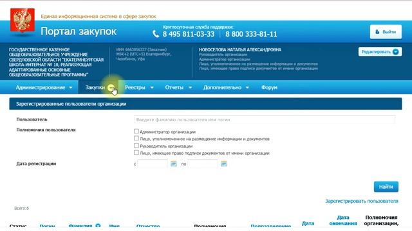Open the calendar for start registration date
This screenshot has width=412, height=231.
174,164
